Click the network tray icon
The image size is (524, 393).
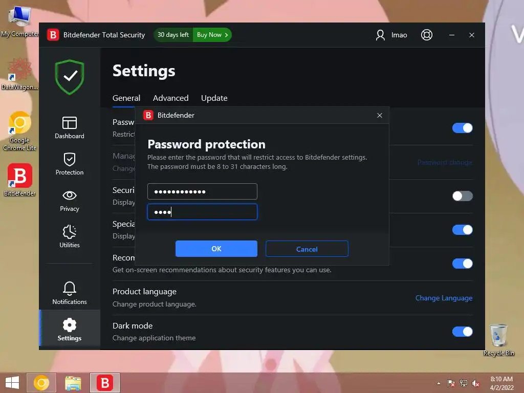[464, 383]
